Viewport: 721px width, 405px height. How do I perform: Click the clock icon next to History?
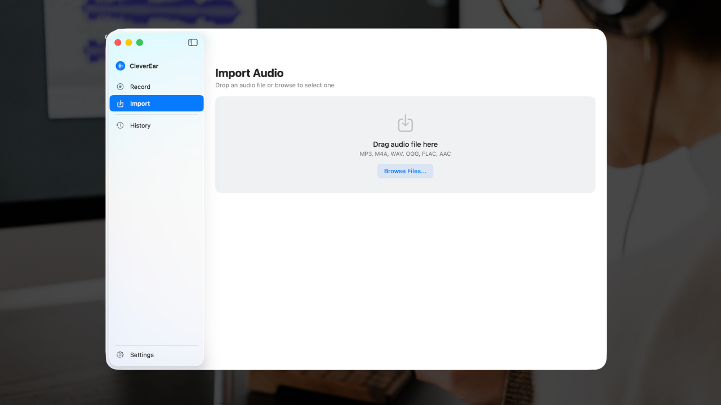pos(119,125)
